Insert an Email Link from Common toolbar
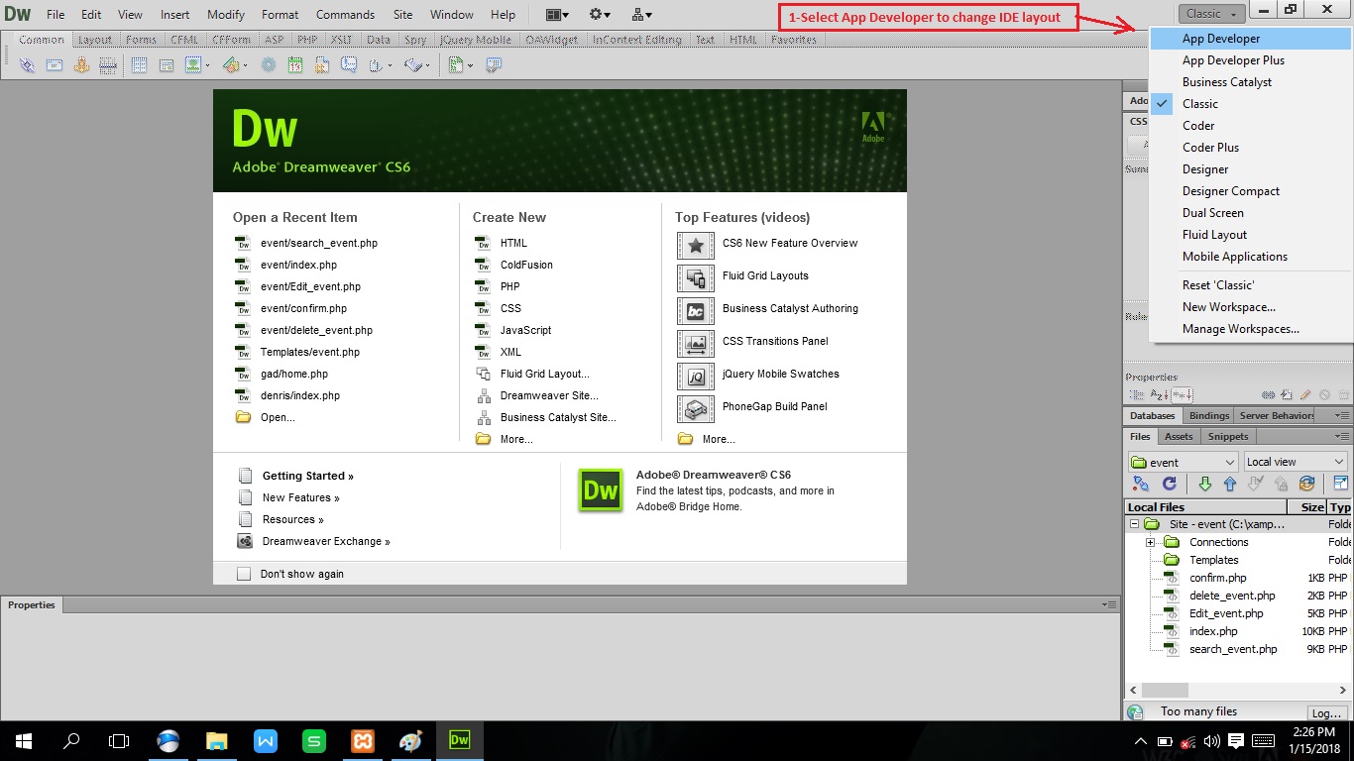 click(x=55, y=65)
